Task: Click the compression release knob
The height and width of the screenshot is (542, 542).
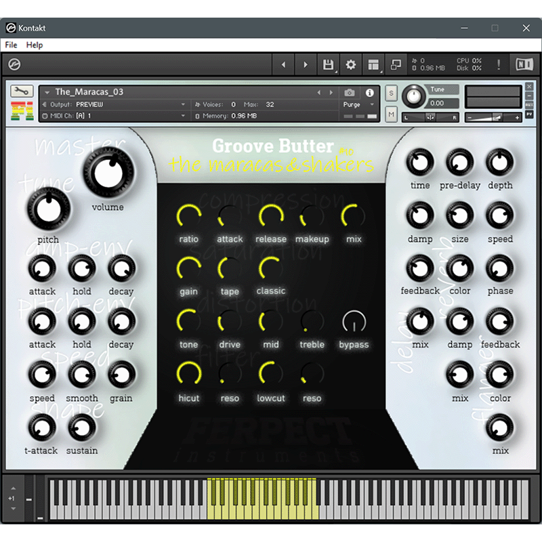Action: click(x=271, y=216)
